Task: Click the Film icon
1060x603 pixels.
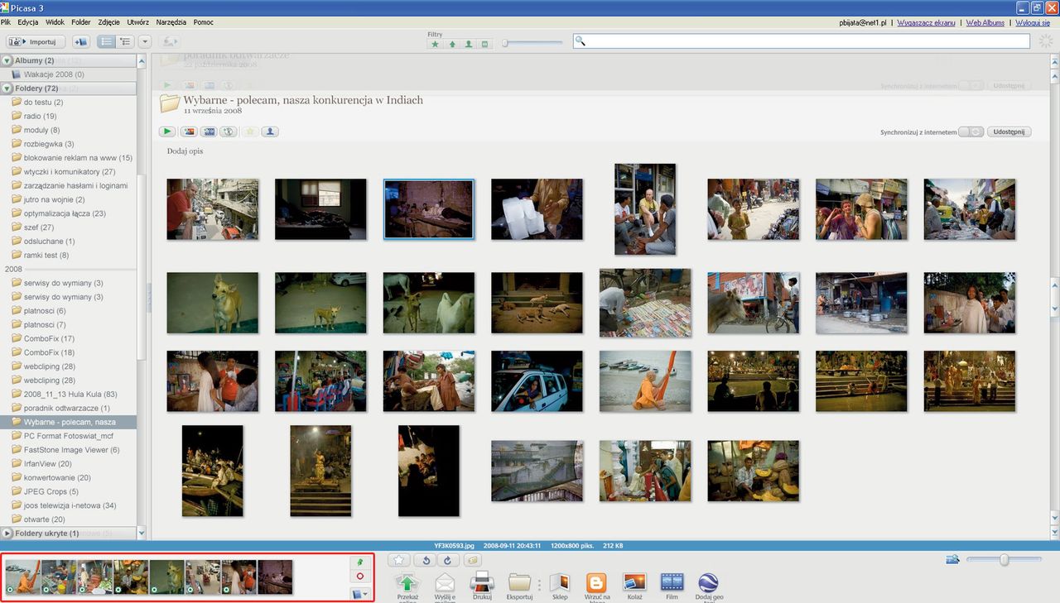Action: pyautogui.click(x=672, y=582)
